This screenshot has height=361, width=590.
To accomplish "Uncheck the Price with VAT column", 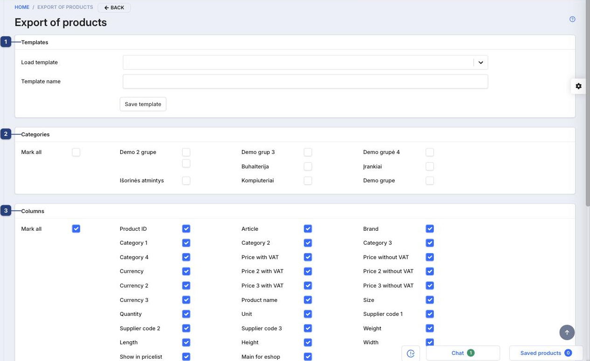I will tap(308, 257).
